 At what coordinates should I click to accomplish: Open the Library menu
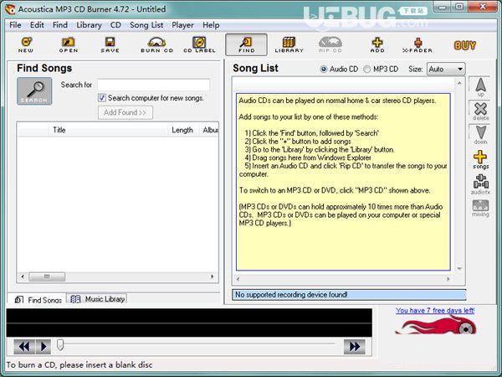tap(89, 25)
